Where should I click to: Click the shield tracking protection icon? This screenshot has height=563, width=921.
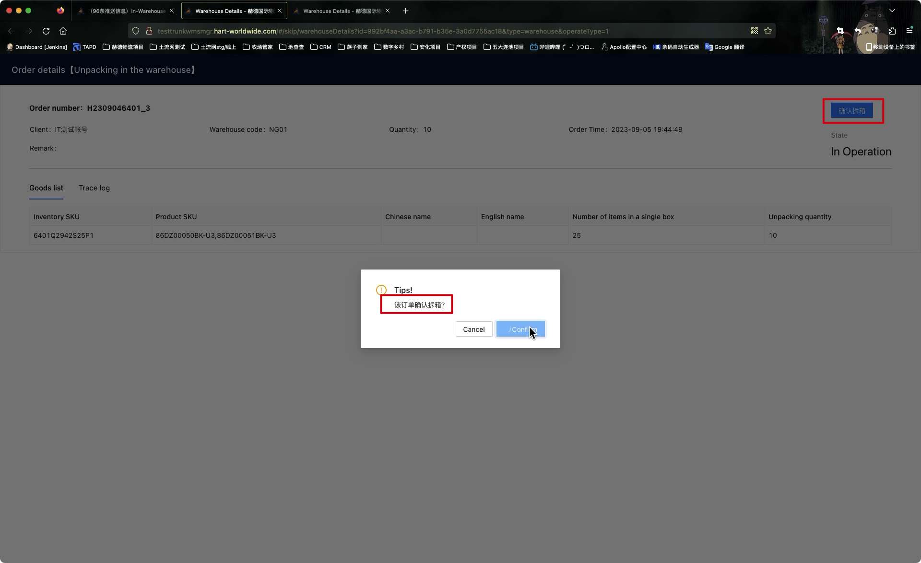[x=136, y=31]
